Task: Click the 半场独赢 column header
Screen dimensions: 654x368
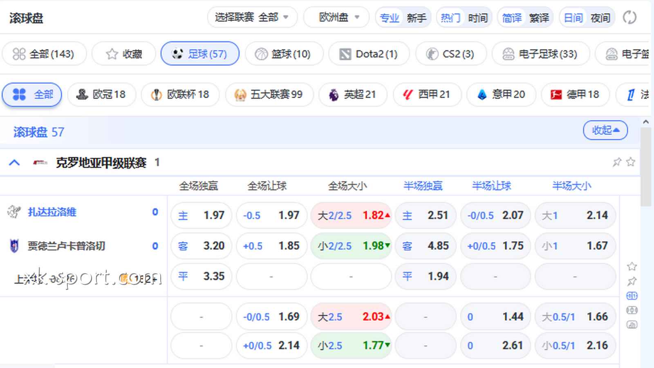Action: (423, 186)
